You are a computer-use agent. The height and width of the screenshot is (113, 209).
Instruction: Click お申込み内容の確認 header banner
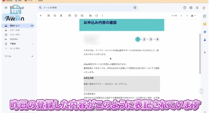pos(122,25)
